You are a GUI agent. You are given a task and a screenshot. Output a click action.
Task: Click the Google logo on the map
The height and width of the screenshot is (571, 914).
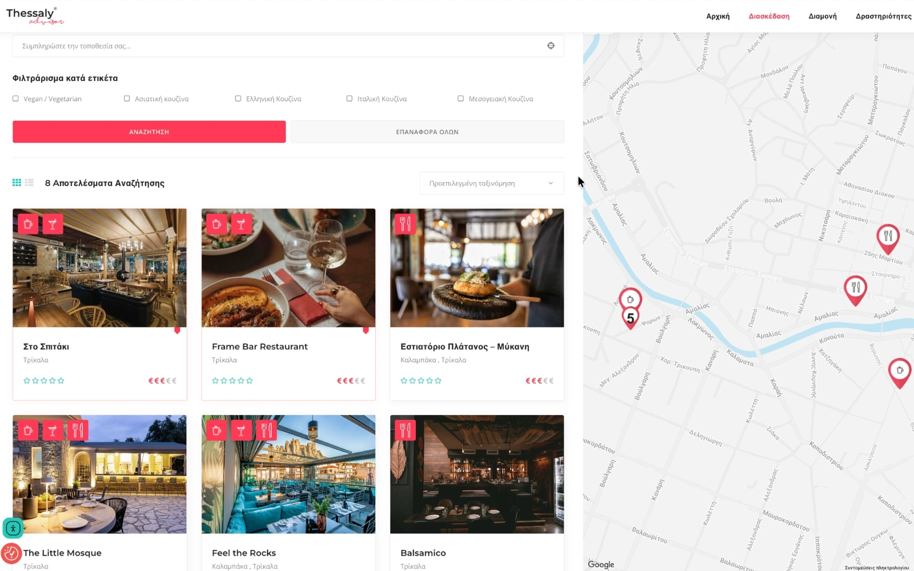click(x=601, y=564)
